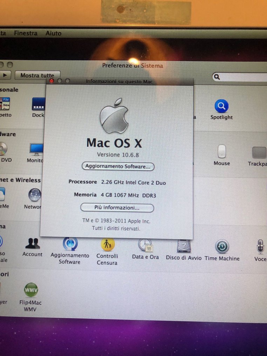Zoom the Informazioni su questo Mac window

tap(67, 81)
